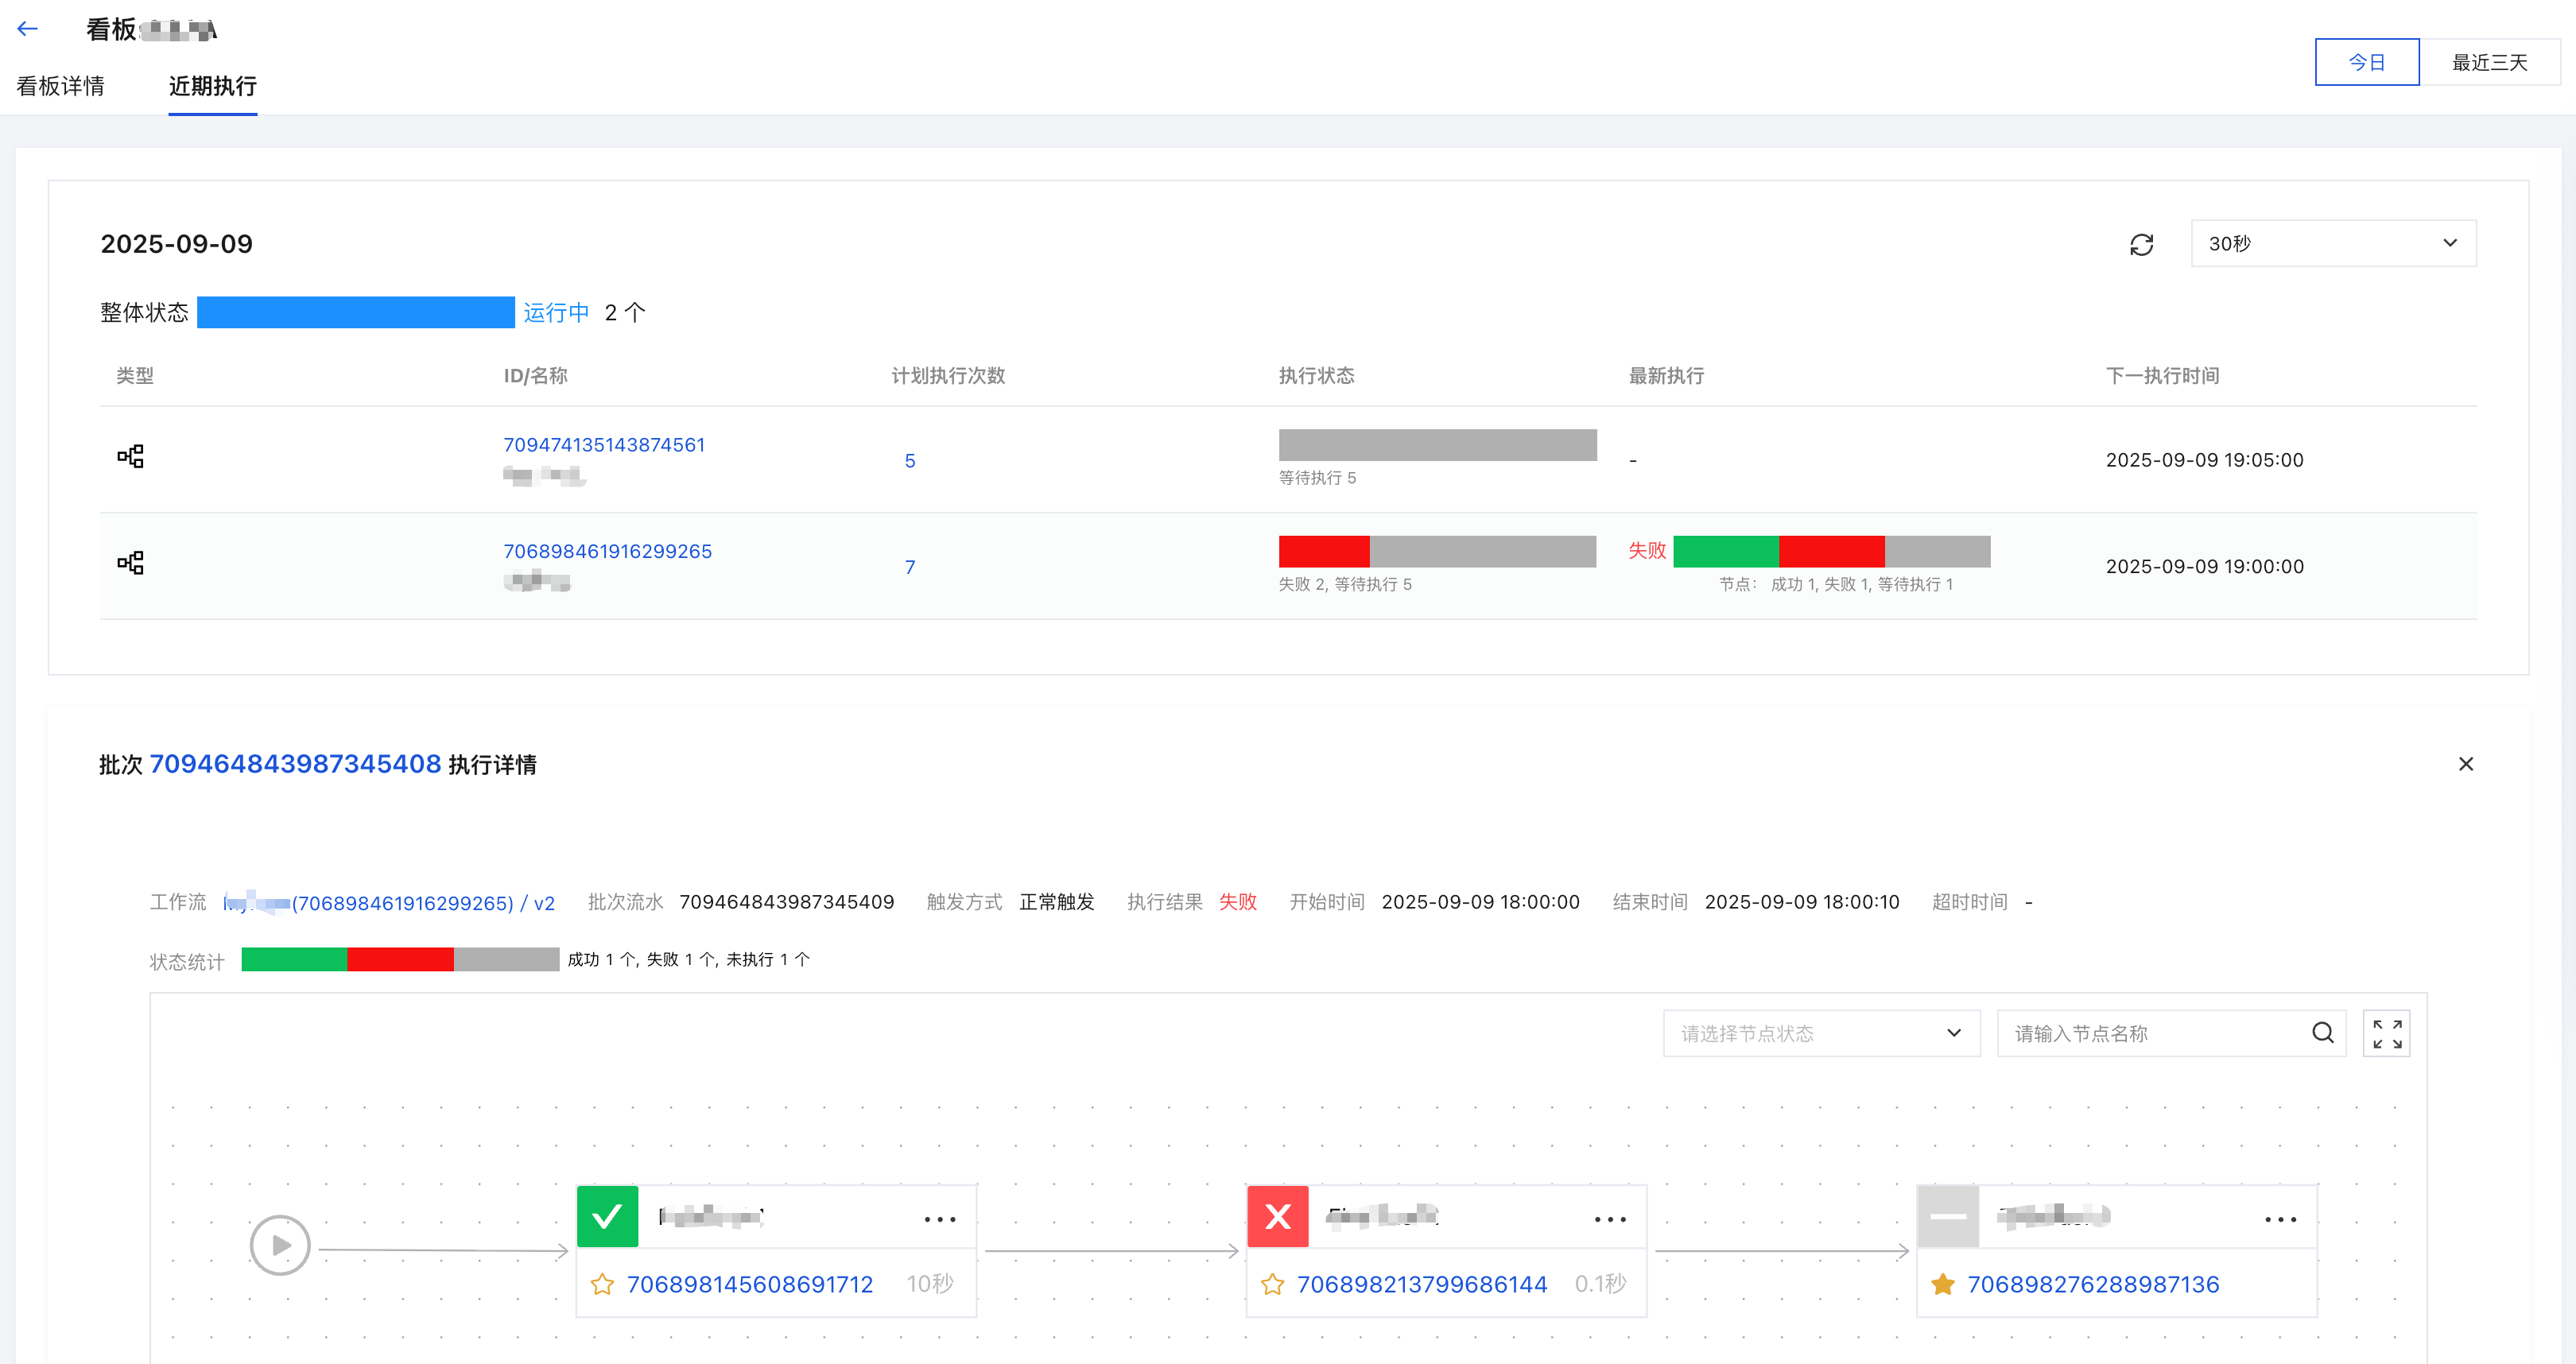Click workflow type icon in row 709474135143874561
2576x1364 pixels.
pyautogui.click(x=130, y=457)
